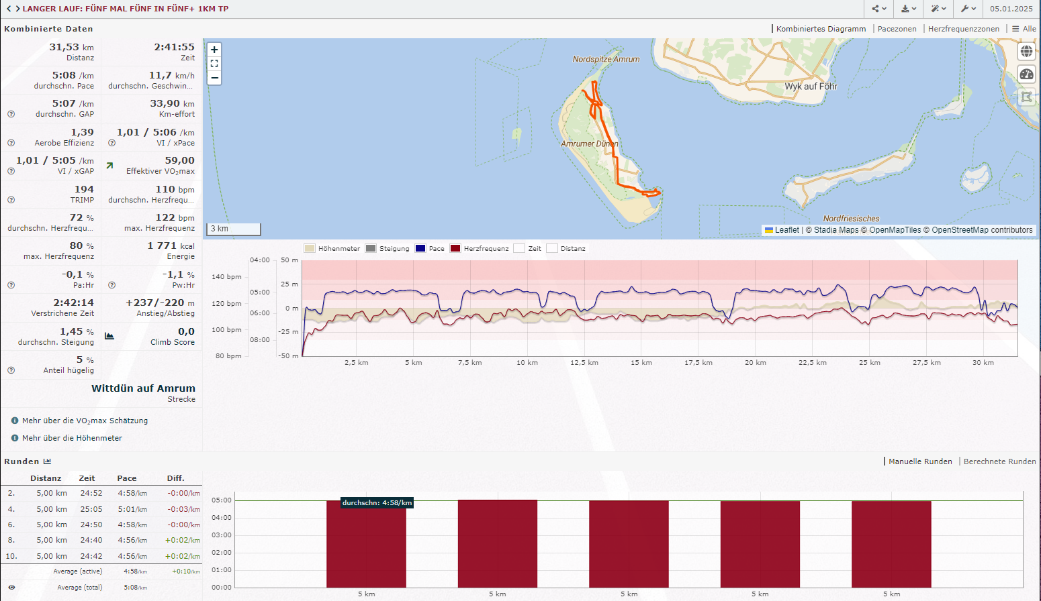Click the Höhenmeter legend color swatch
Screen dimensions: 1041x601
pyautogui.click(x=310, y=248)
